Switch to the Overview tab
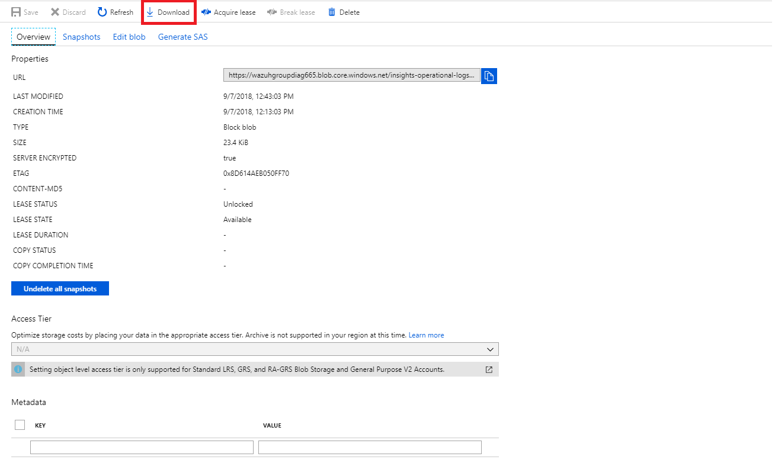This screenshot has width=775, height=466. [33, 37]
